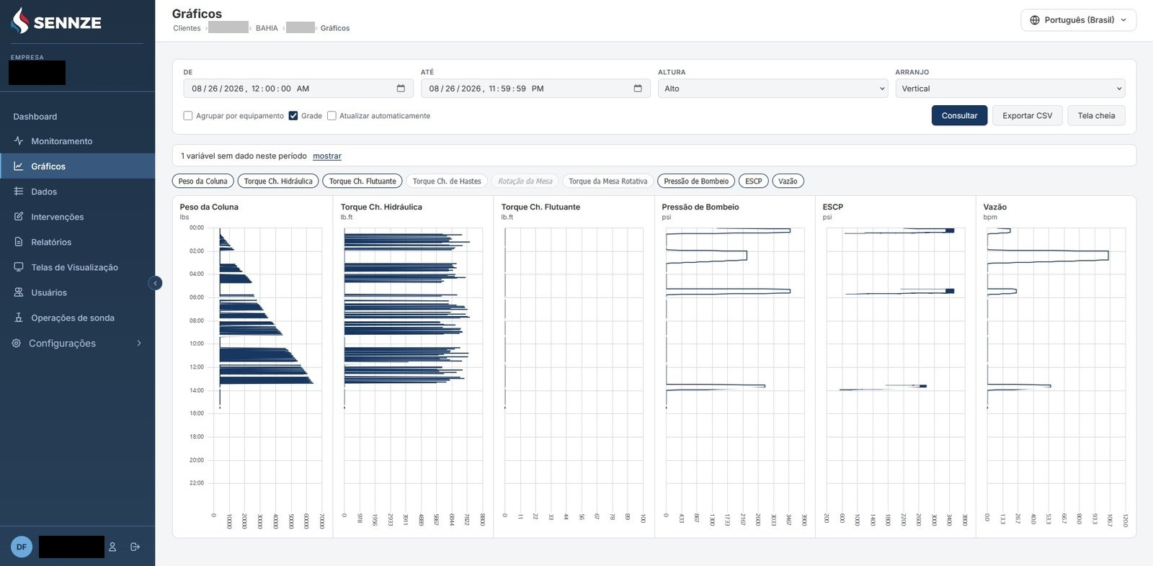Click the Monitoramento pulse icon
Image resolution: width=1153 pixels, height=566 pixels.
[19, 141]
